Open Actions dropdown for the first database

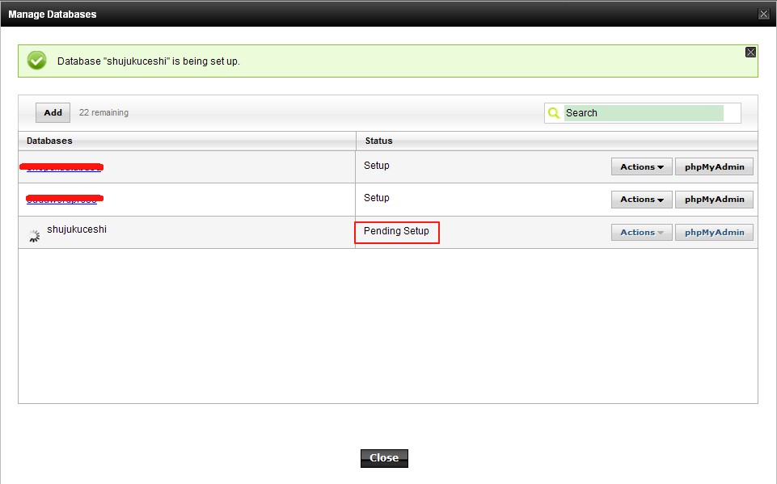click(x=642, y=167)
